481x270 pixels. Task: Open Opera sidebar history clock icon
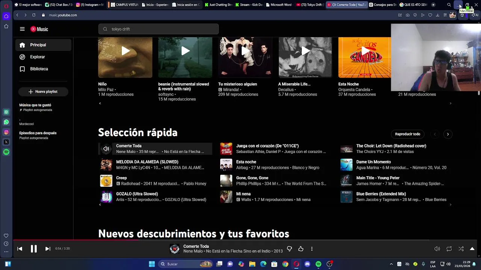point(6,244)
